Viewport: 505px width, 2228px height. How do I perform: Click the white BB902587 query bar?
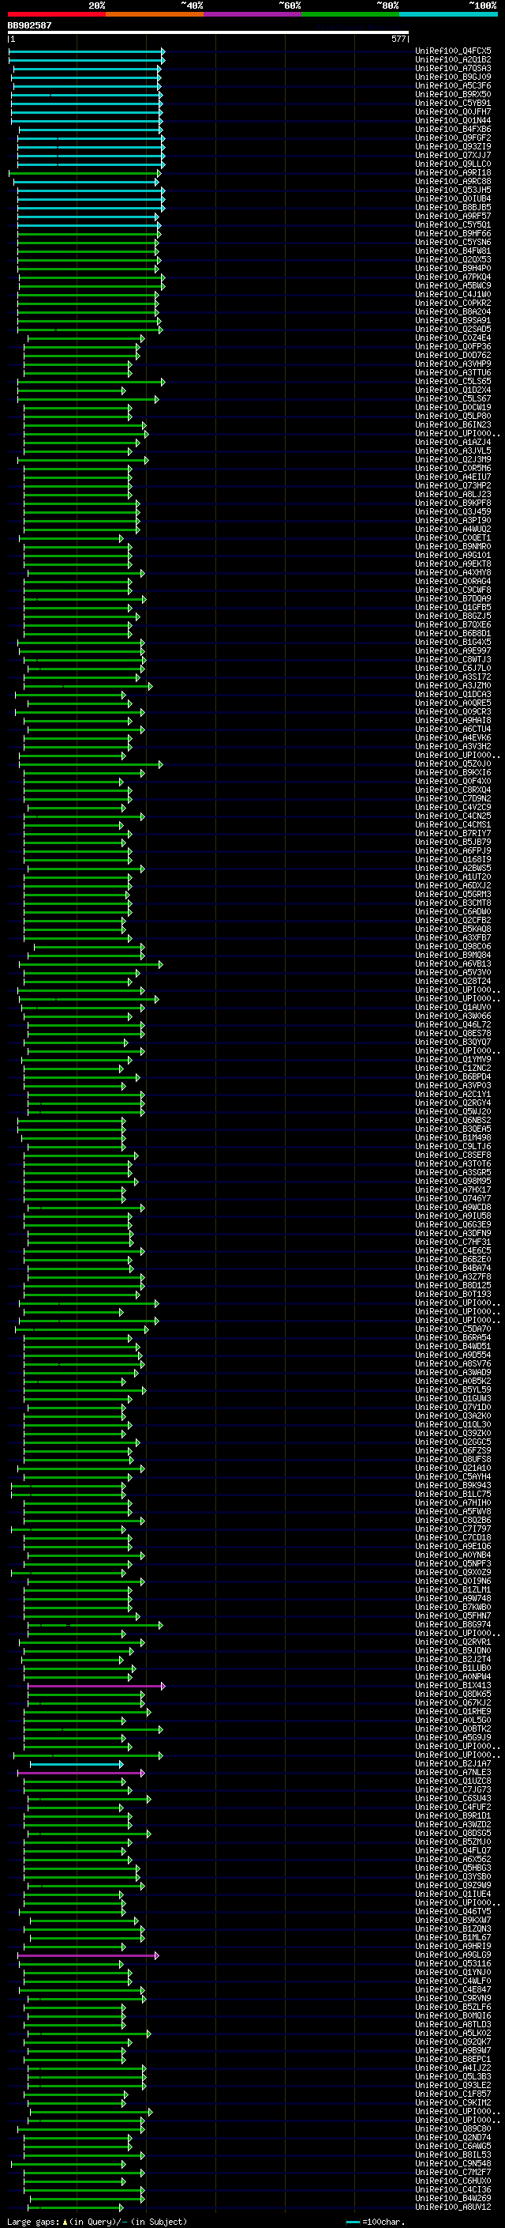[x=208, y=33]
